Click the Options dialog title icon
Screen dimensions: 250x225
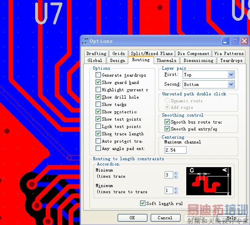(x=85, y=41)
